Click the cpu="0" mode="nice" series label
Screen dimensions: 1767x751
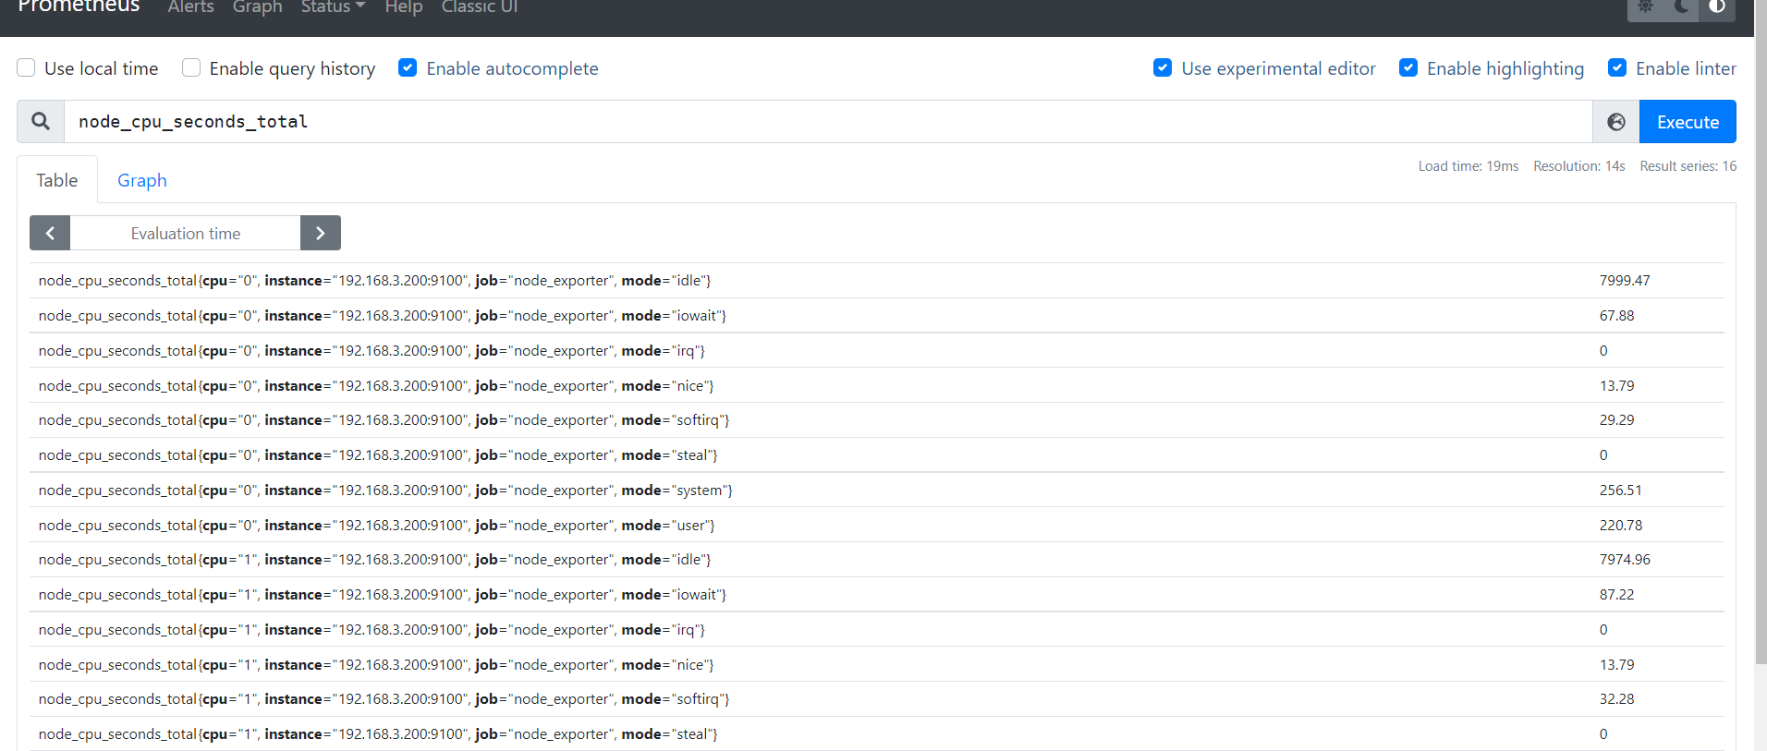376,386
